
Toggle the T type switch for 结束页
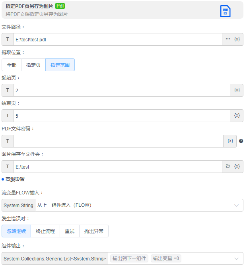coord(8,116)
